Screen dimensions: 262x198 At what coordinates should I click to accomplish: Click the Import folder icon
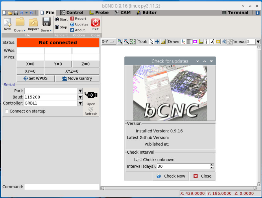[x=33, y=24]
